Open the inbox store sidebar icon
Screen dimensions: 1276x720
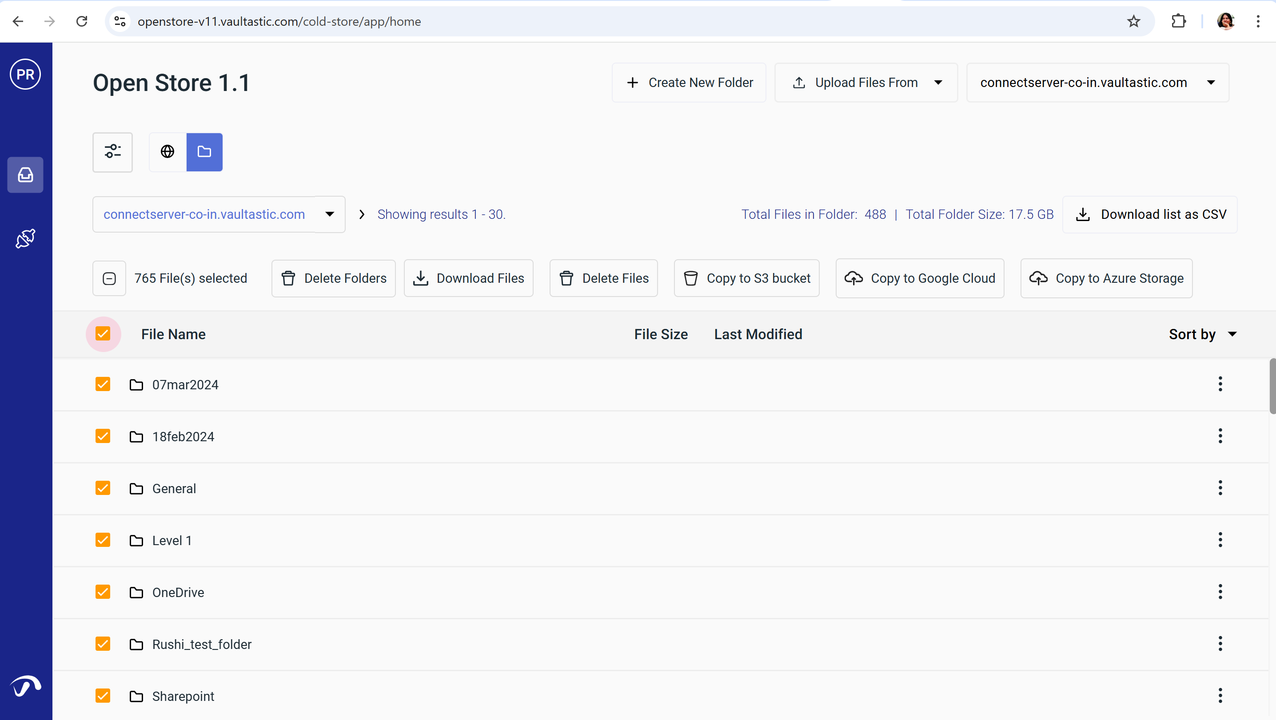pyautogui.click(x=25, y=175)
